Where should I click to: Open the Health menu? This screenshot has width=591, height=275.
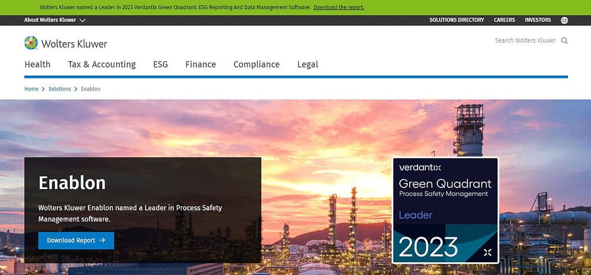(x=38, y=65)
